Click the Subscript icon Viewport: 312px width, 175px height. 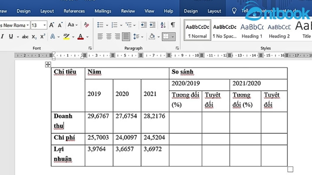[34, 37]
